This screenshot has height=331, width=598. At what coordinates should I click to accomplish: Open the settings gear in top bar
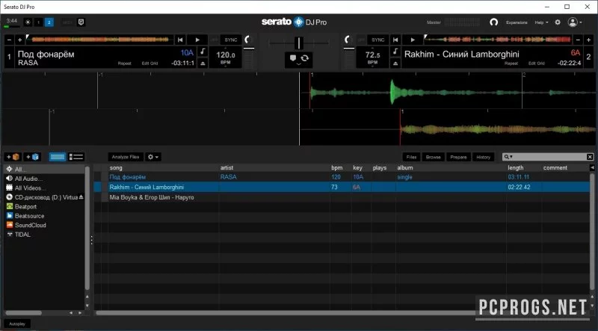[558, 22]
